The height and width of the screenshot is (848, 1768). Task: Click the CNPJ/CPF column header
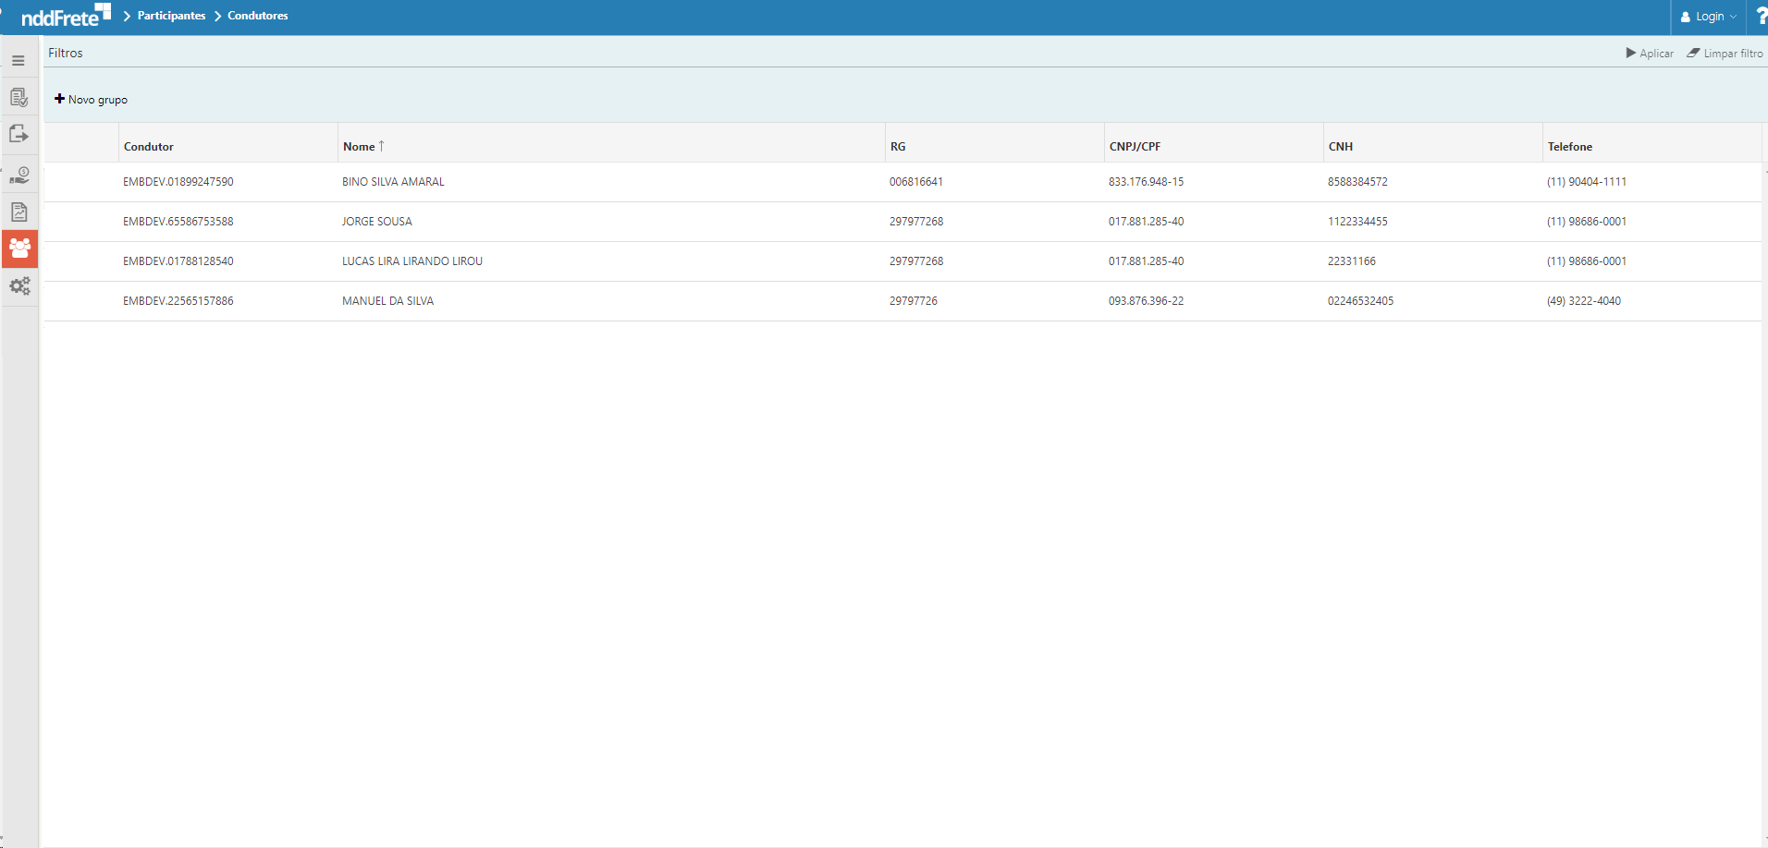[1135, 147]
